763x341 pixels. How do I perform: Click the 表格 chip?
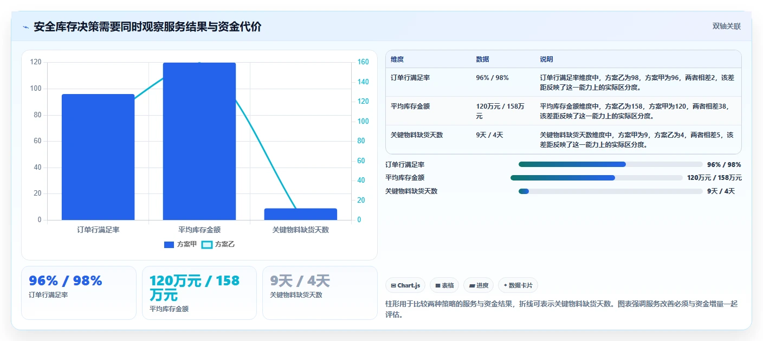pyautogui.click(x=444, y=285)
